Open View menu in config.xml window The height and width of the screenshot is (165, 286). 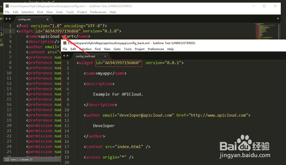tap(49, 12)
